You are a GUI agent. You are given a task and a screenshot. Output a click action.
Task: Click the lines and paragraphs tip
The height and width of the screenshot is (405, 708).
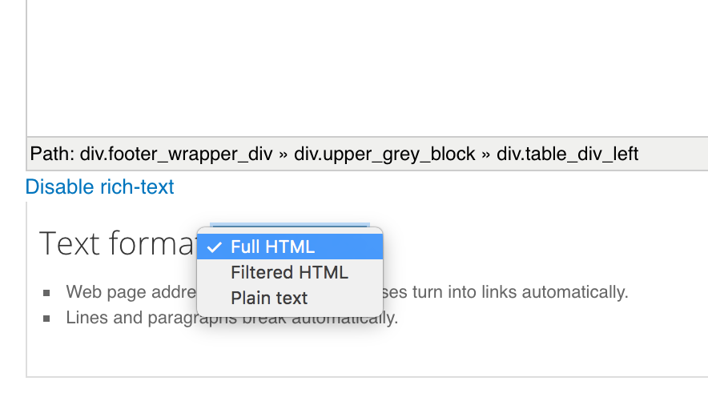pyautogui.click(x=231, y=318)
